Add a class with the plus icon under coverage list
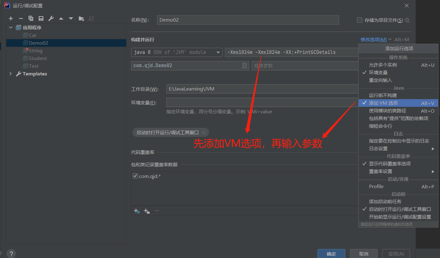 click(137, 211)
